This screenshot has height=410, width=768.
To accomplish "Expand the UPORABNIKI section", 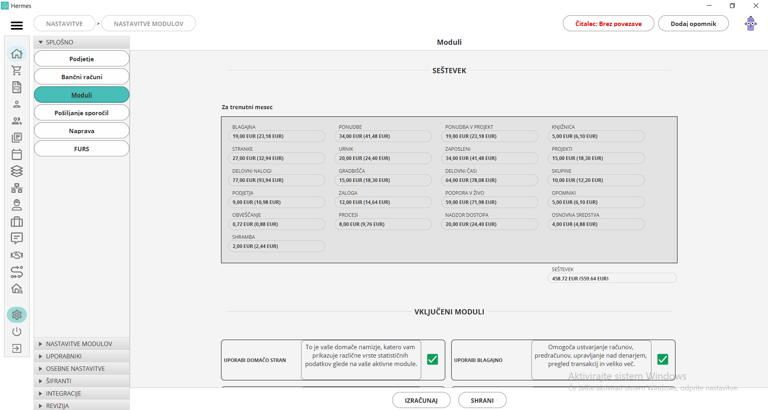I will pyautogui.click(x=82, y=356).
